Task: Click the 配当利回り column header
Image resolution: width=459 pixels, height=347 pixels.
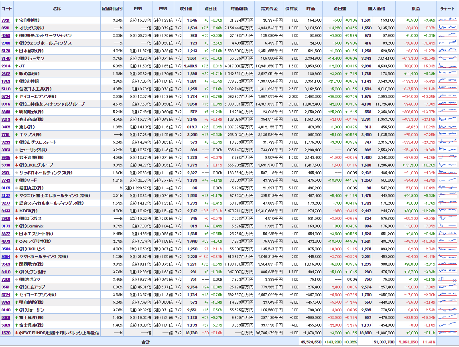Action: click(112, 8)
